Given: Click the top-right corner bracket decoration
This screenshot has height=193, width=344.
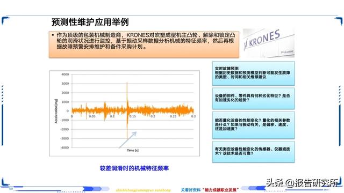Looking at the screenshot, I should 339,21.
